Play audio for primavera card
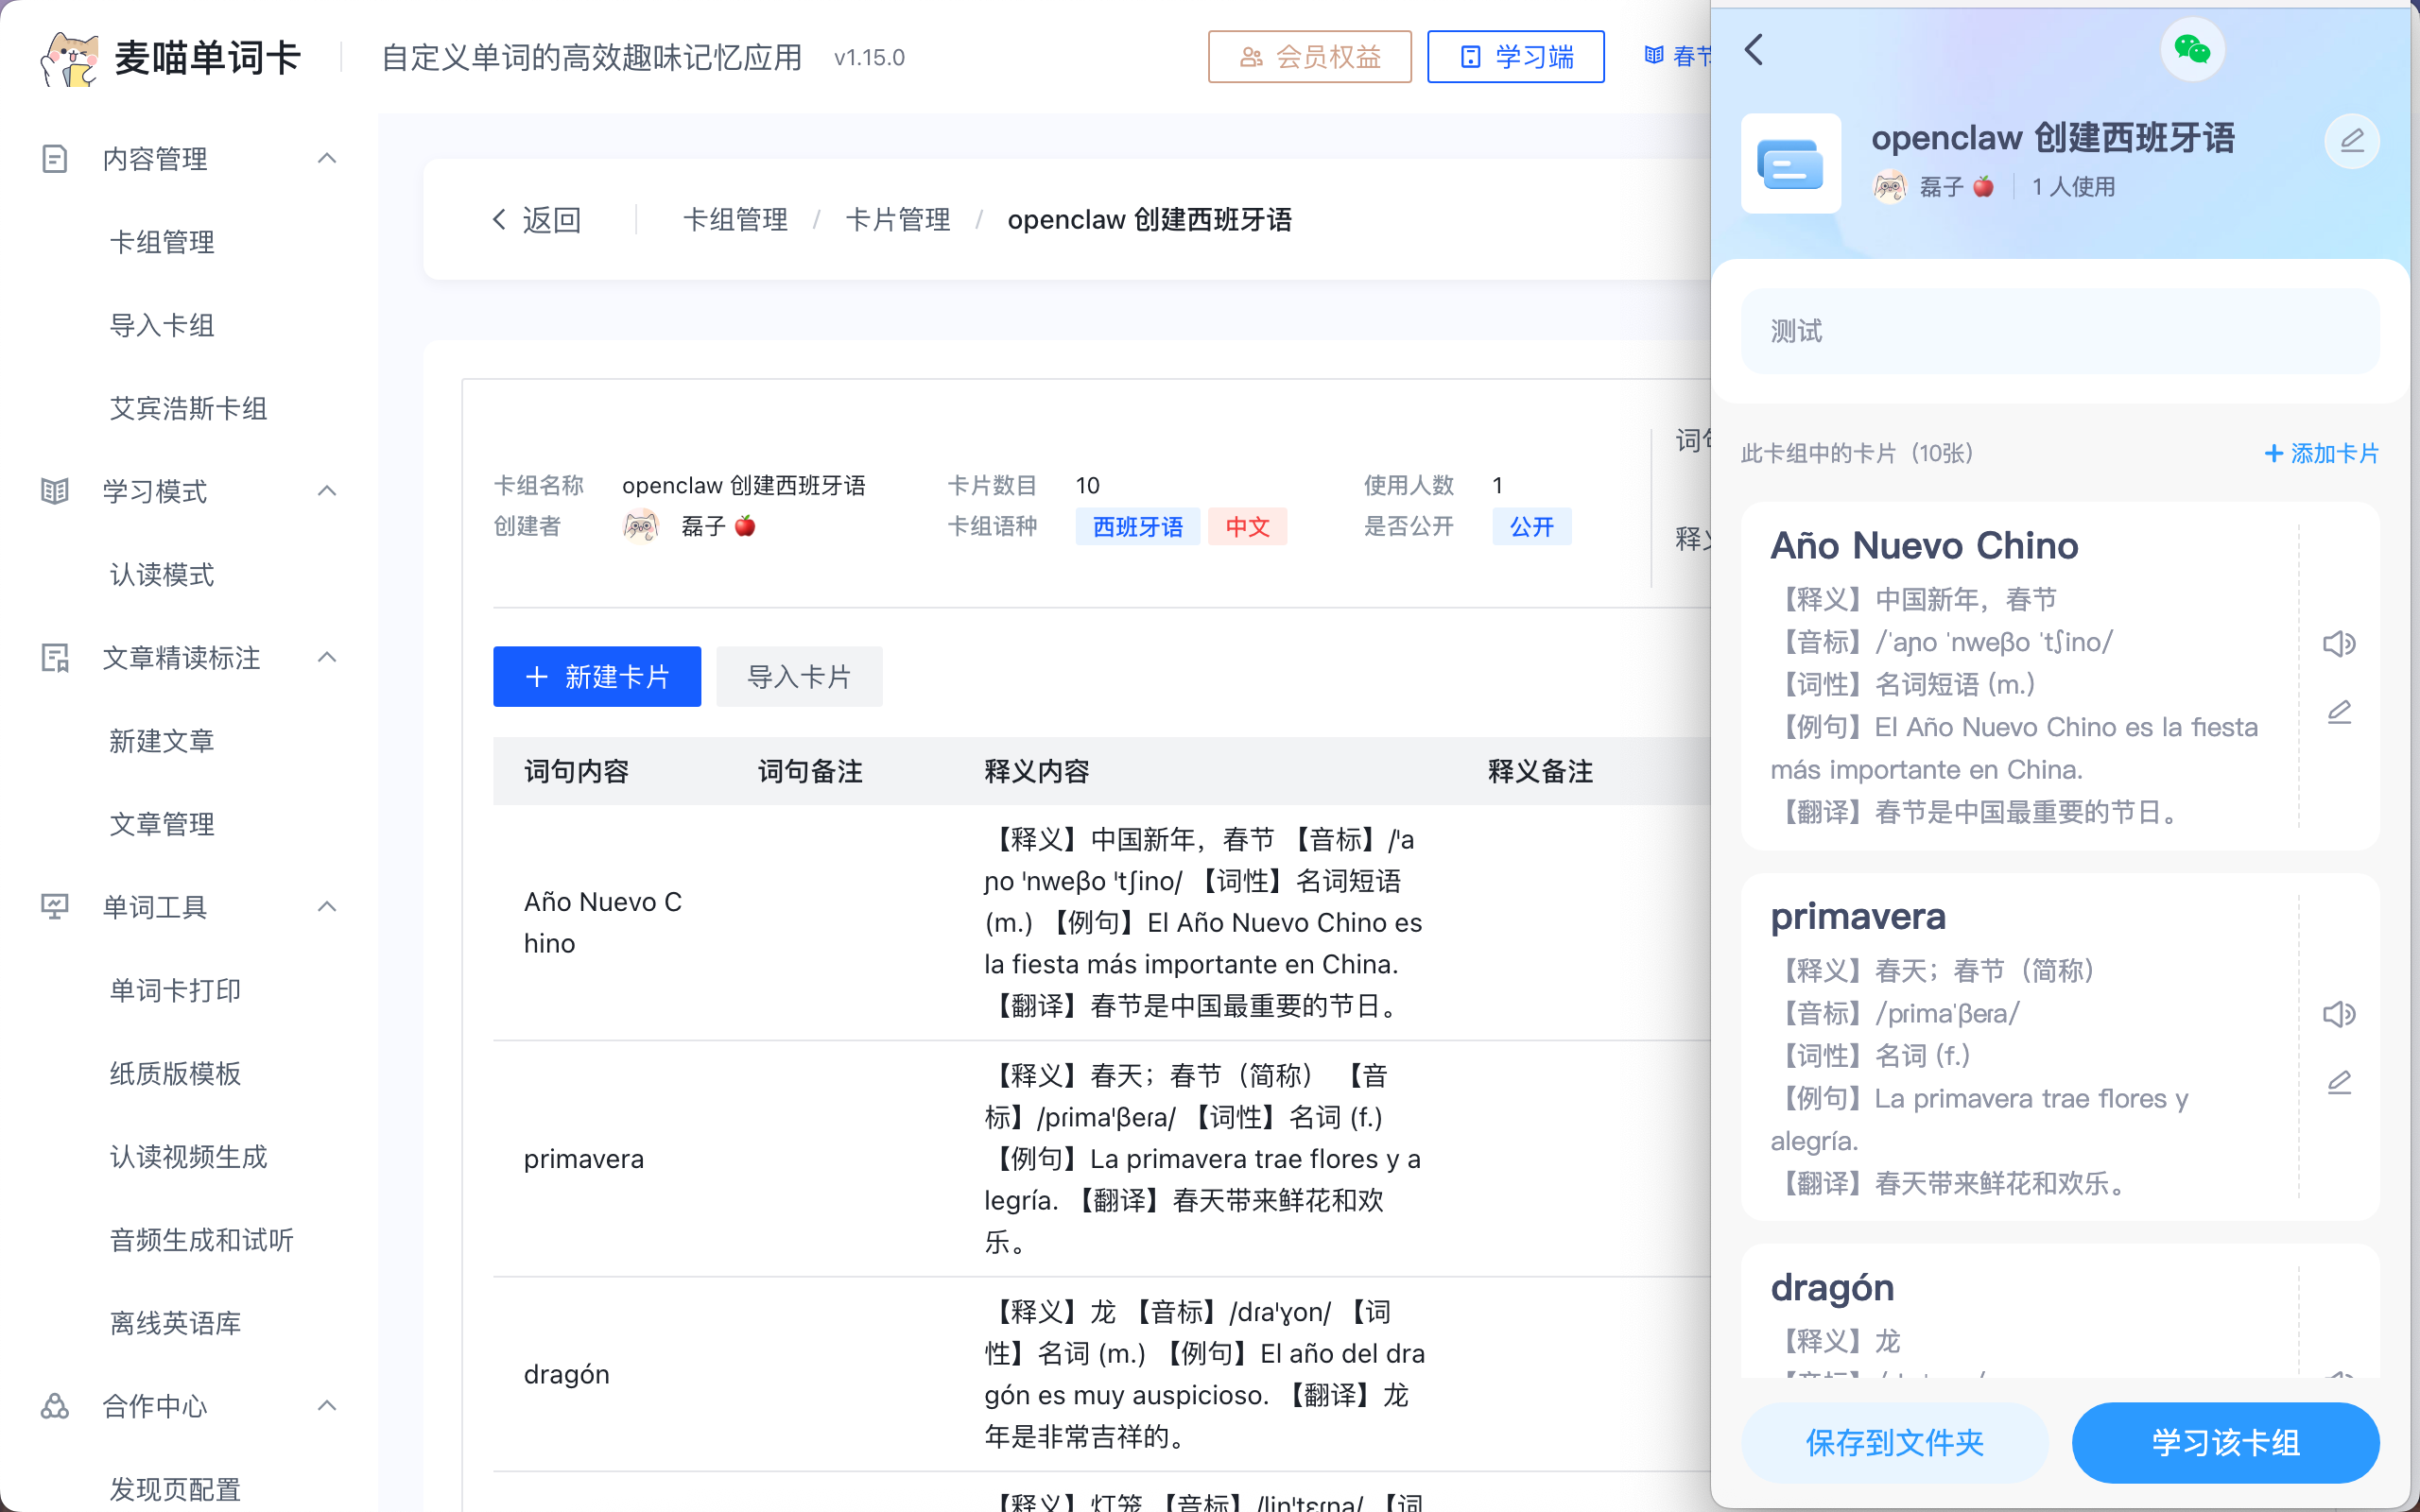The image size is (2420, 1512). click(2338, 1014)
